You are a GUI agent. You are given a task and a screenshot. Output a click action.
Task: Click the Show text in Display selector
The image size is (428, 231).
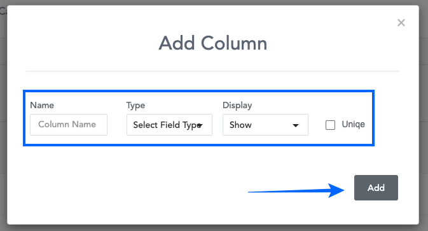pos(240,125)
